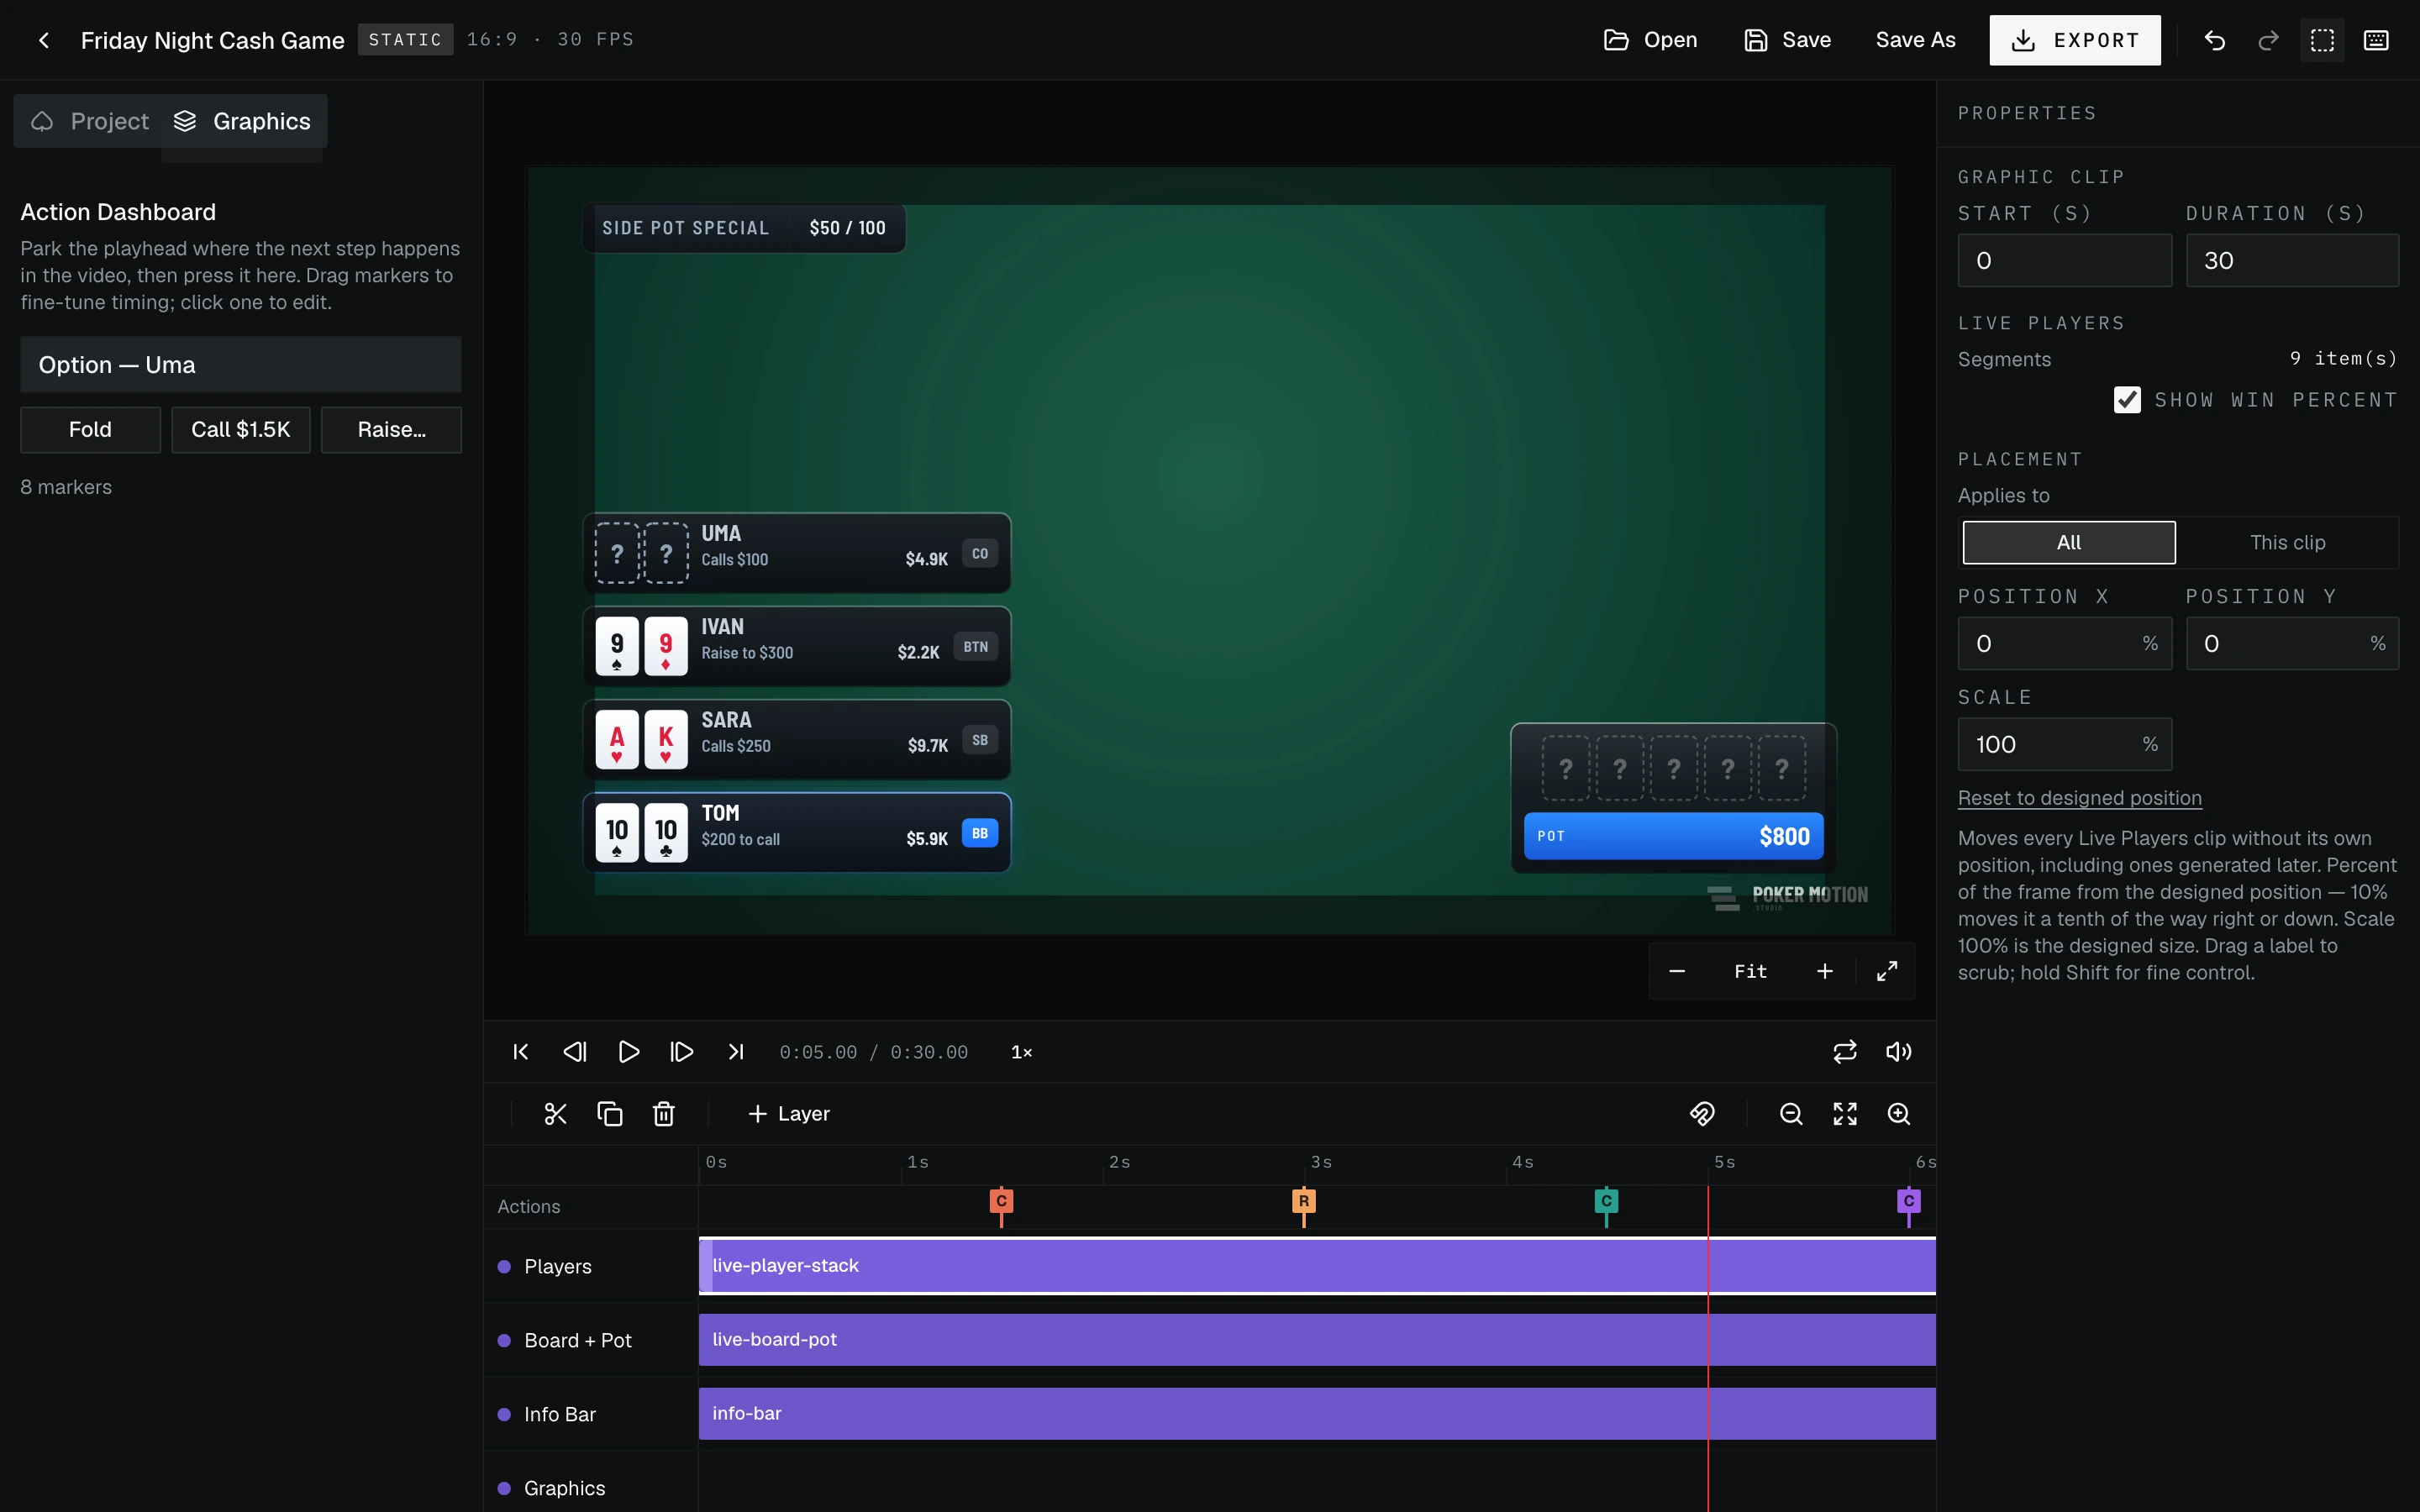Mute the audio volume icon

[1898, 1052]
